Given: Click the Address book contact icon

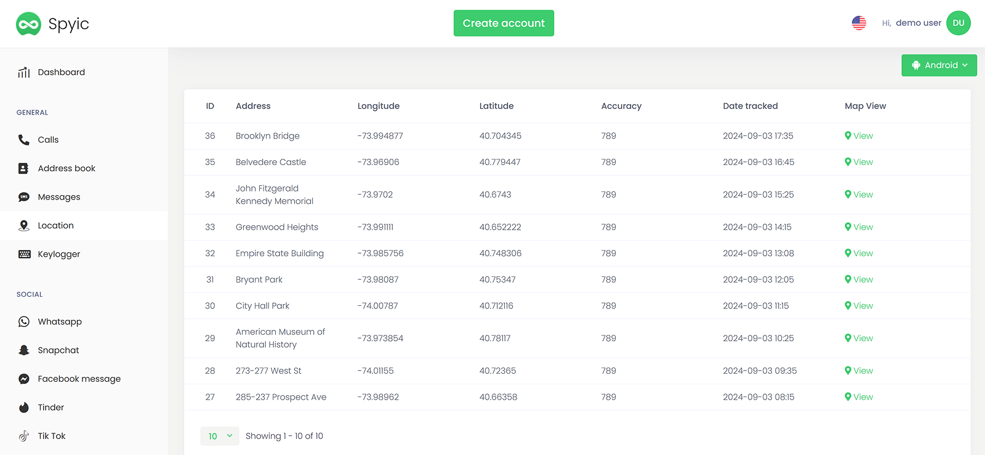Looking at the screenshot, I should (x=23, y=168).
